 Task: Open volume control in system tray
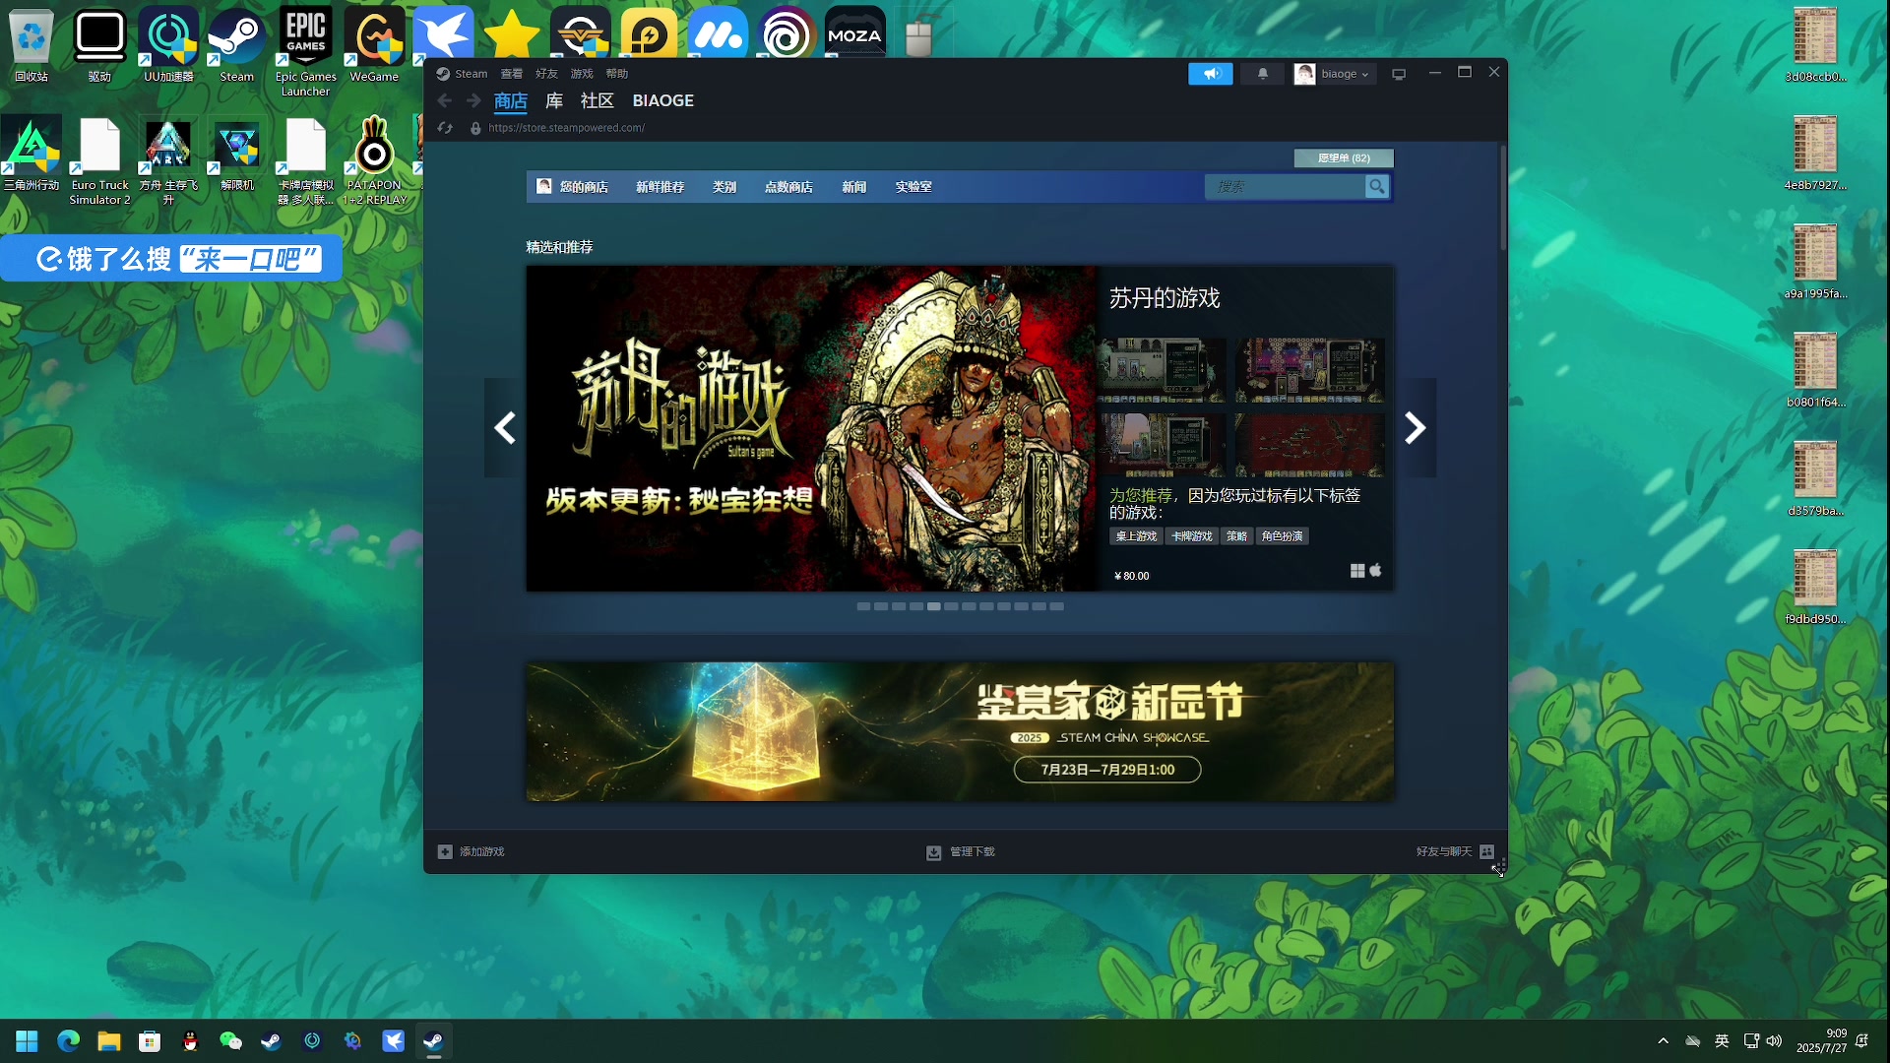[1774, 1041]
